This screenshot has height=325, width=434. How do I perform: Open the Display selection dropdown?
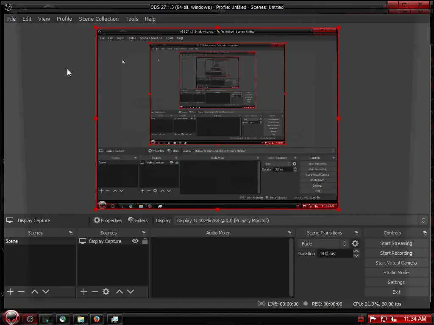pyautogui.click(x=300, y=220)
